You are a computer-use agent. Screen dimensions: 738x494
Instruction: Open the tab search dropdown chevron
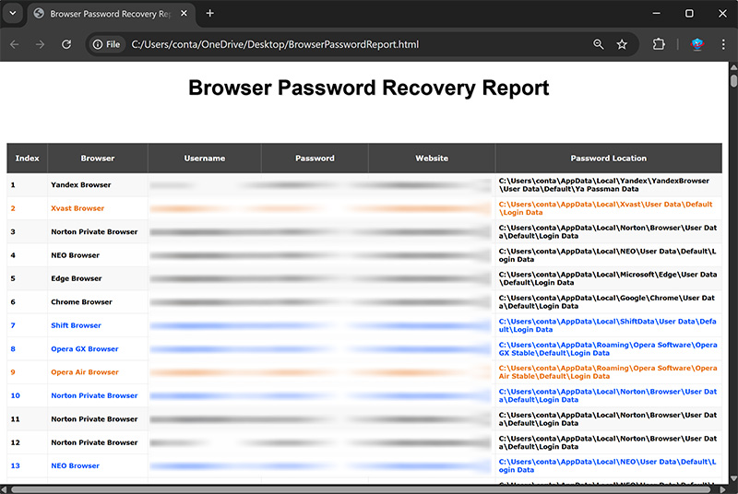[13, 14]
